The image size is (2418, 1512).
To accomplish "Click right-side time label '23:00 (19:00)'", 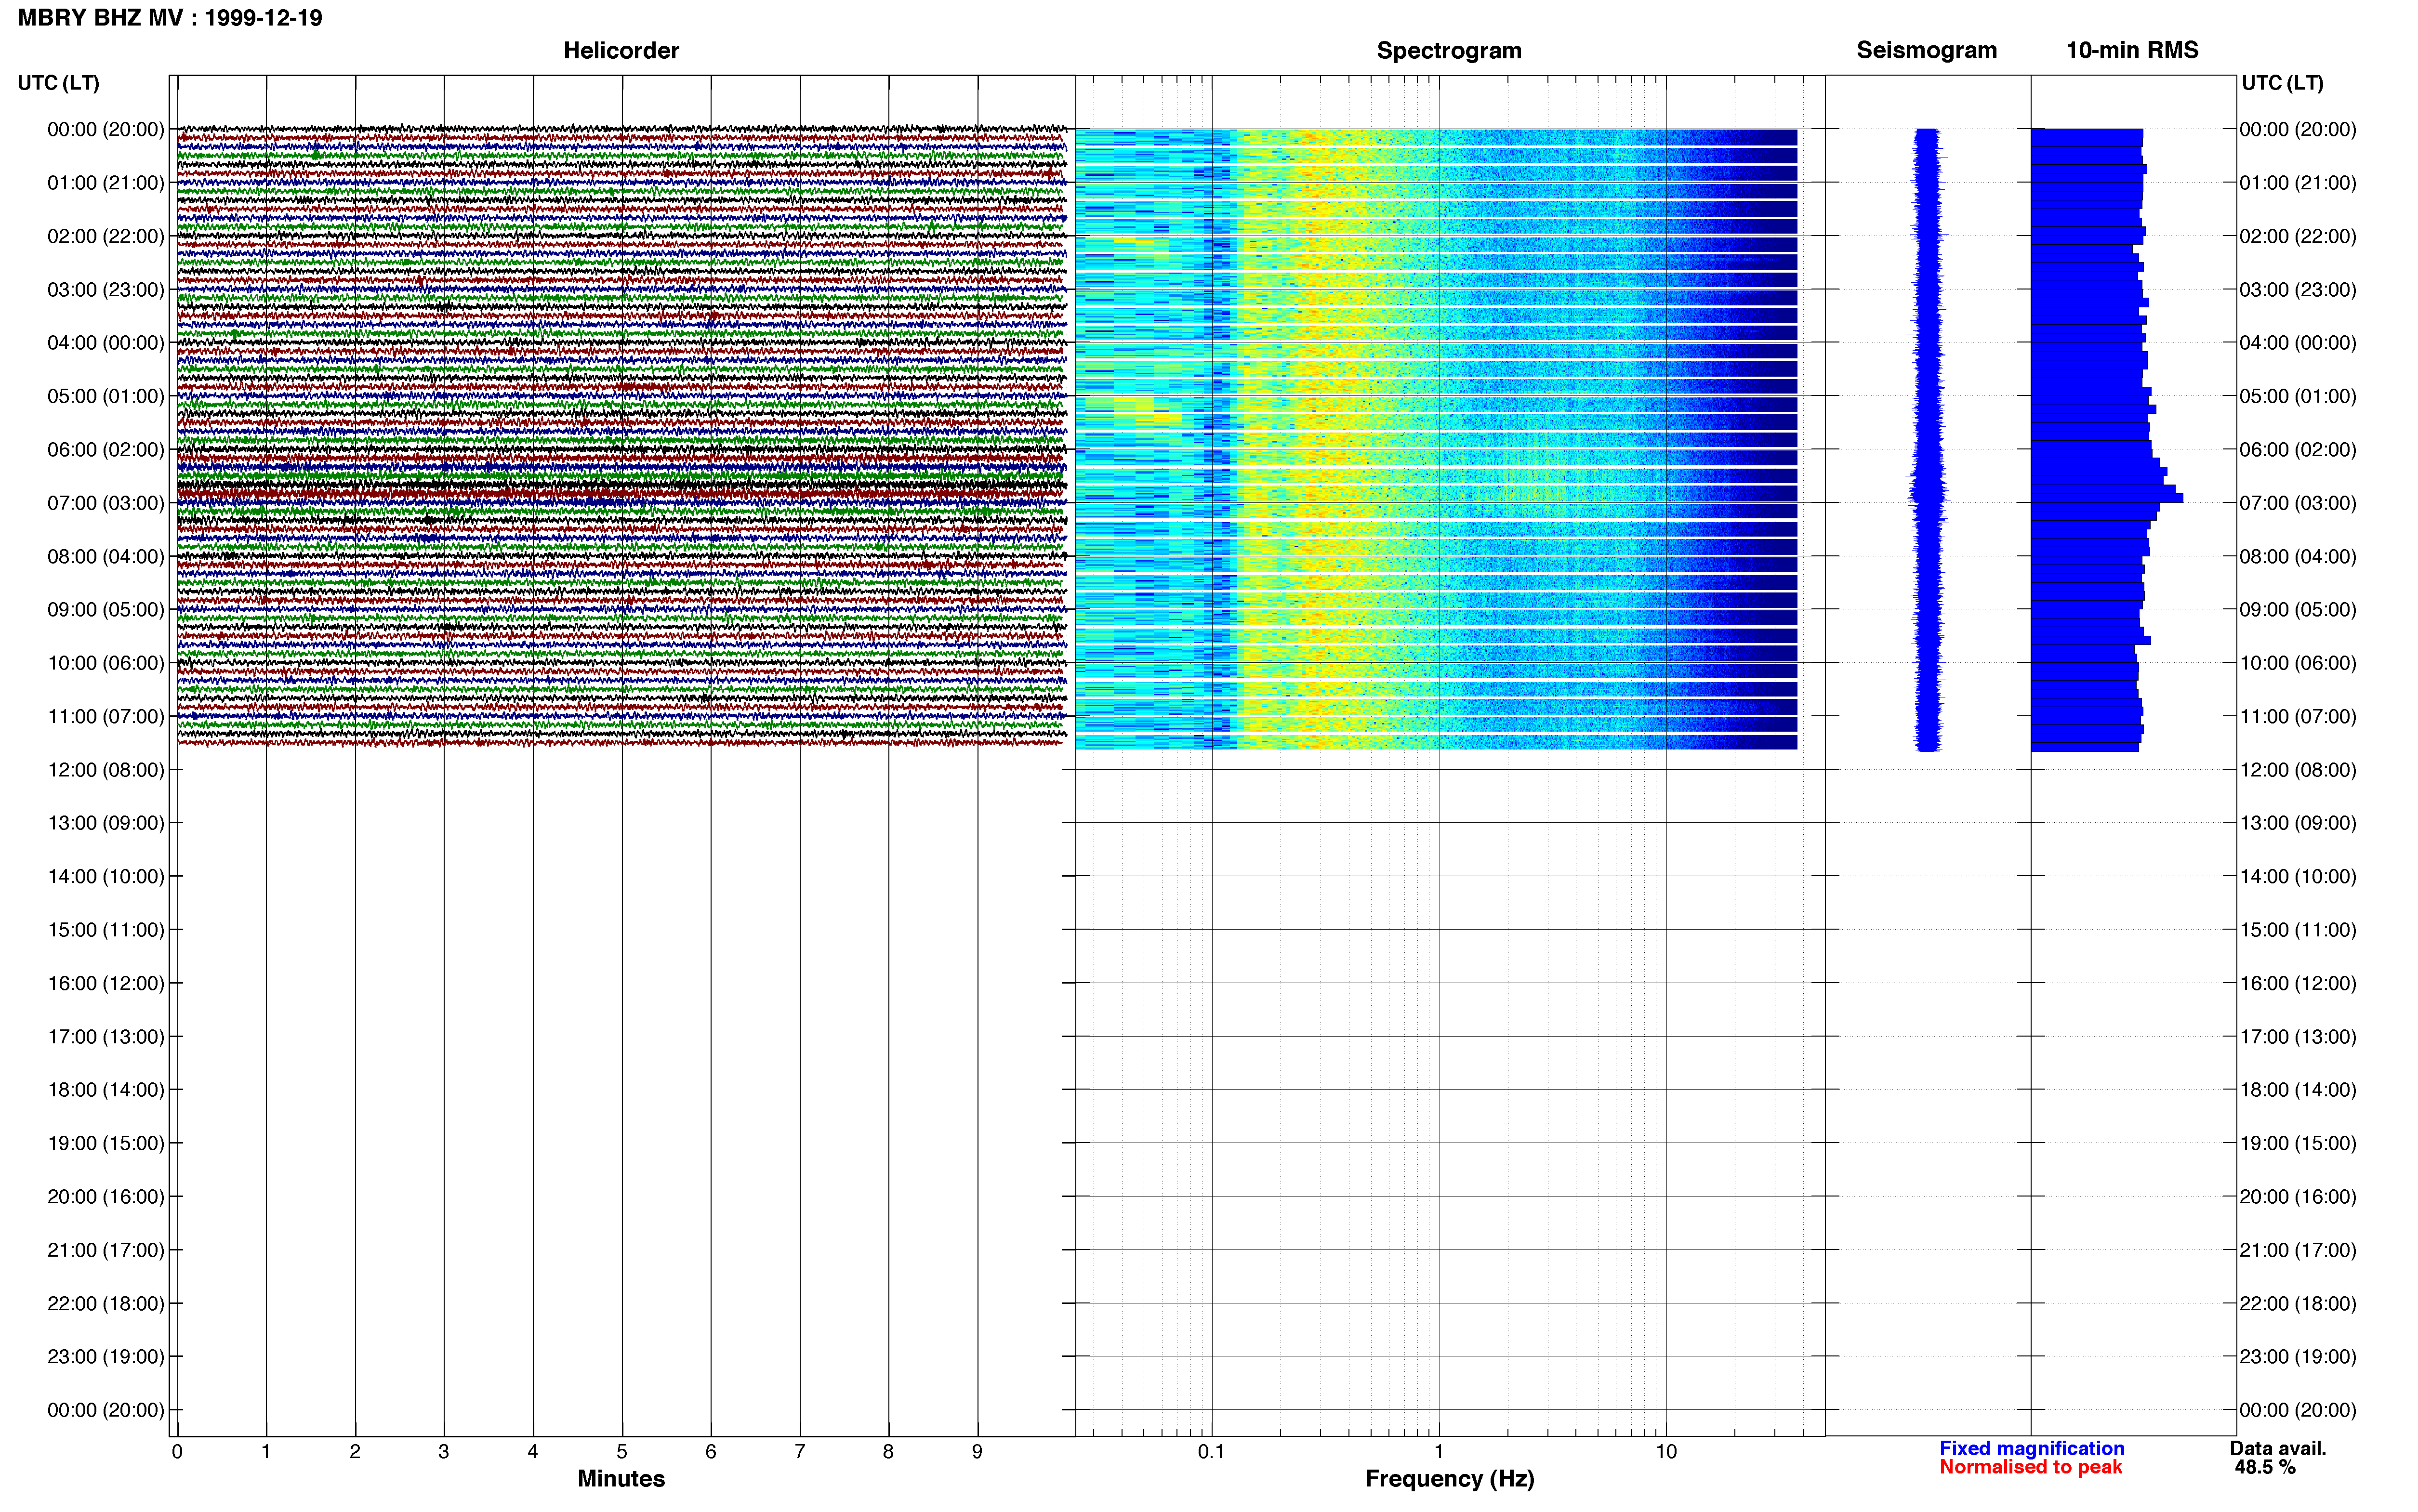I will (2298, 1357).
